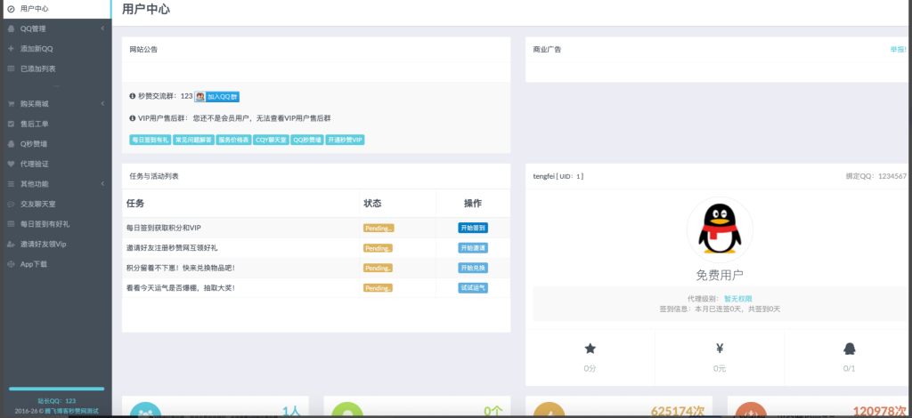Viewport: 912px width, 418px height.
Task: Click the 开始签到 button
Action: pos(473,228)
